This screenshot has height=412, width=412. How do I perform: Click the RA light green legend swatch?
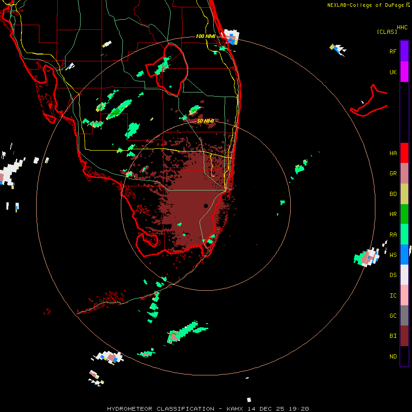pos(404,234)
